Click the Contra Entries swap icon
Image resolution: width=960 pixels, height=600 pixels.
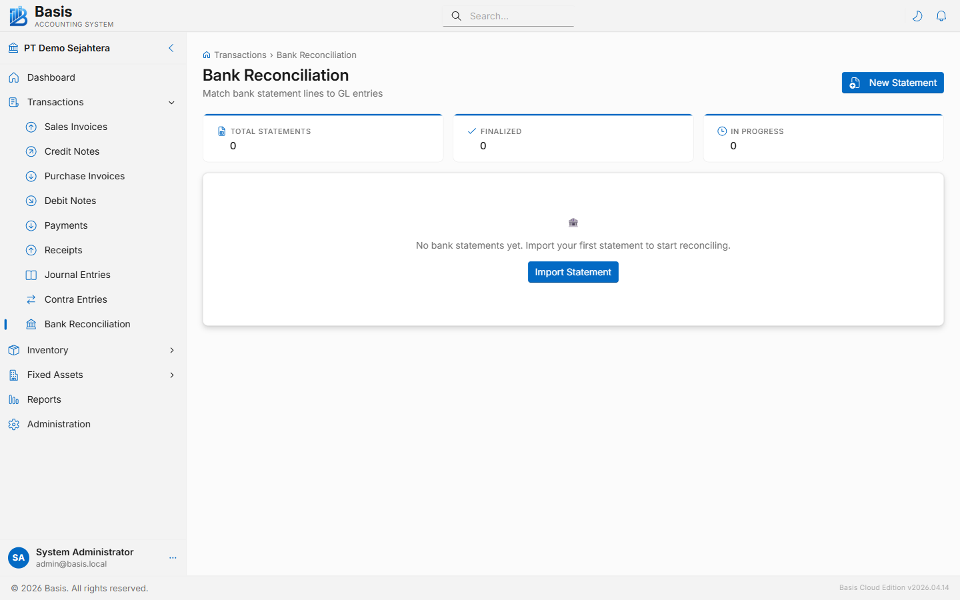coord(31,299)
